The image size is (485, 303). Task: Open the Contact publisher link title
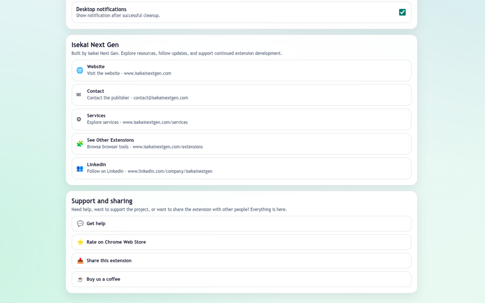point(95,91)
